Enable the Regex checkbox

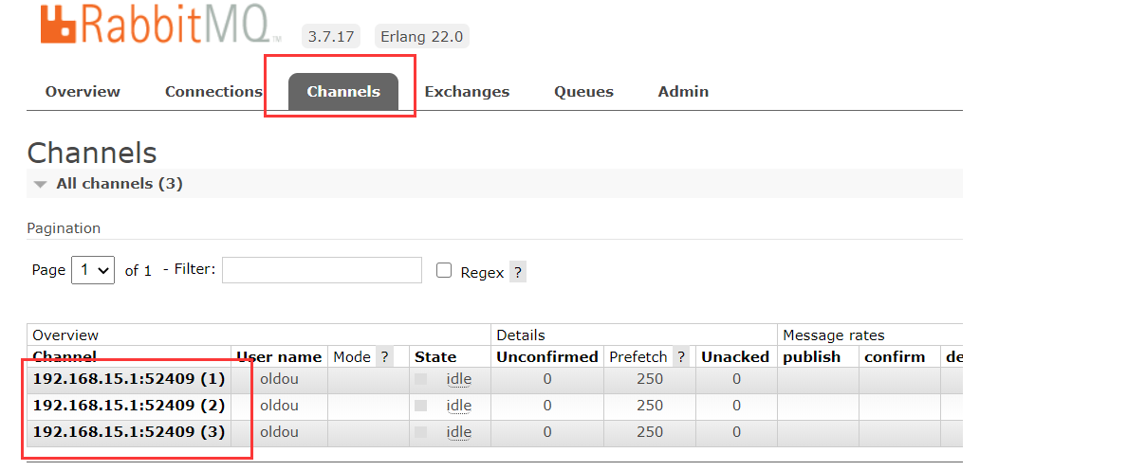(x=444, y=270)
